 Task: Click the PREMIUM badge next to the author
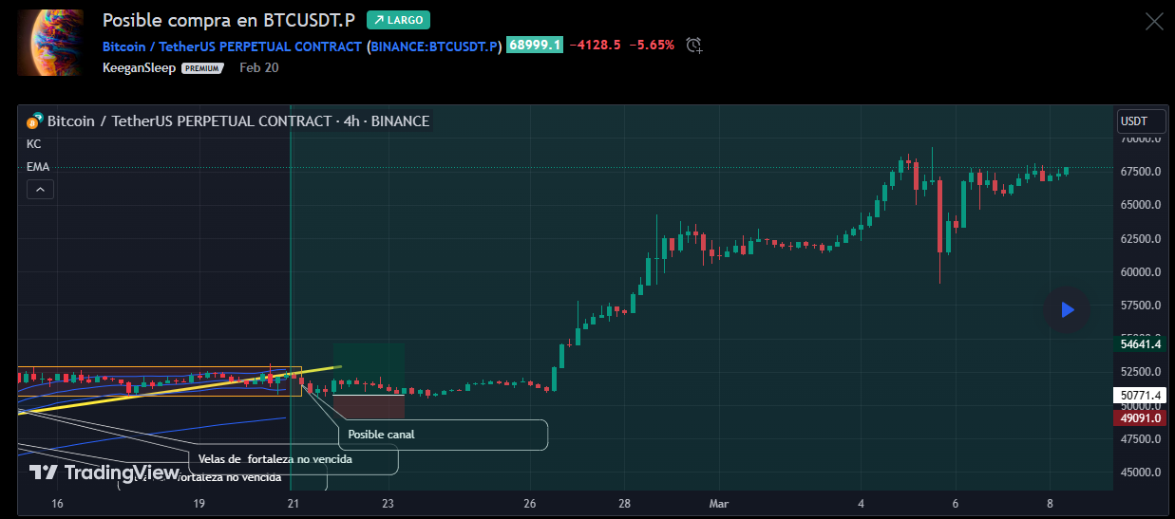[202, 68]
